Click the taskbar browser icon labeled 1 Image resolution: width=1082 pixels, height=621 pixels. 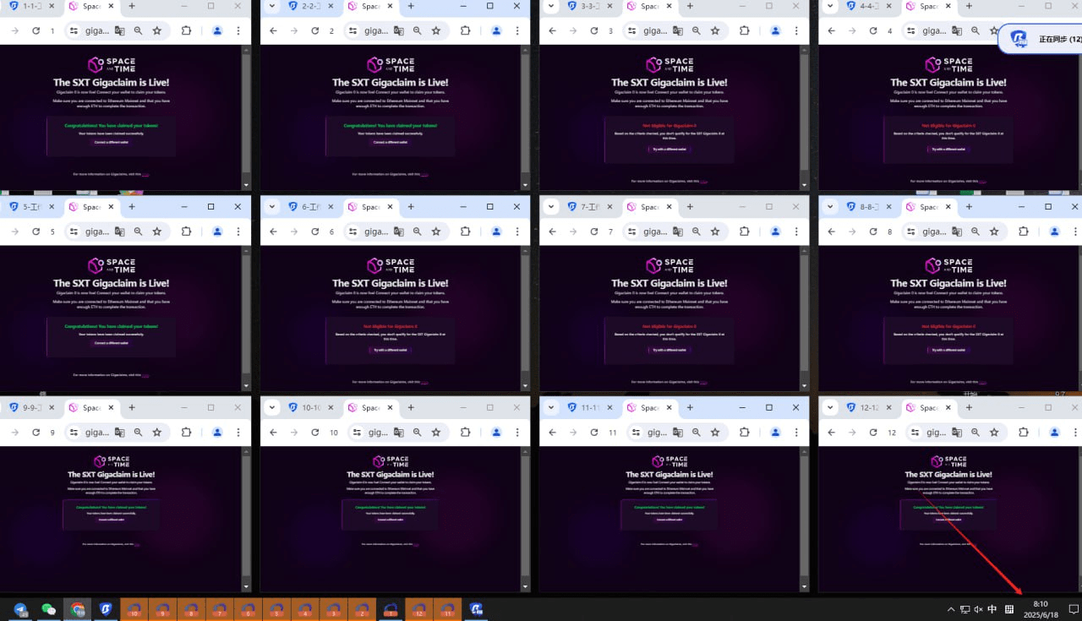tap(391, 609)
